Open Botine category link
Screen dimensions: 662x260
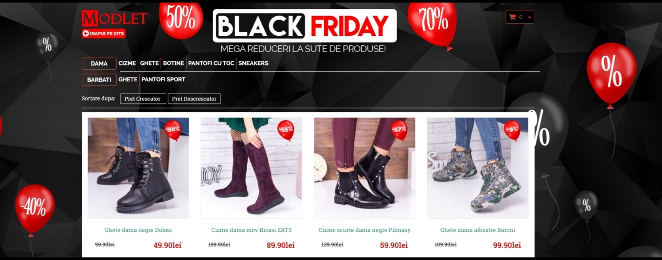[174, 63]
